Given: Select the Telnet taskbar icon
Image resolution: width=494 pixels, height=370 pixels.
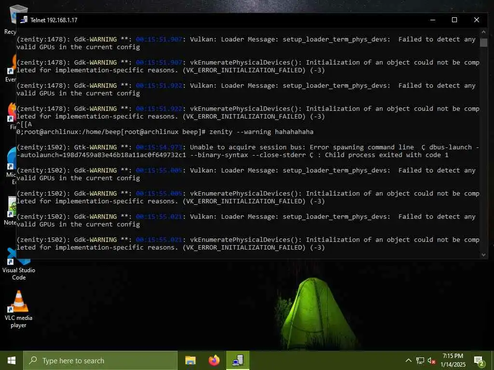Looking at the screenshot, I should click(x=238, y=360).
